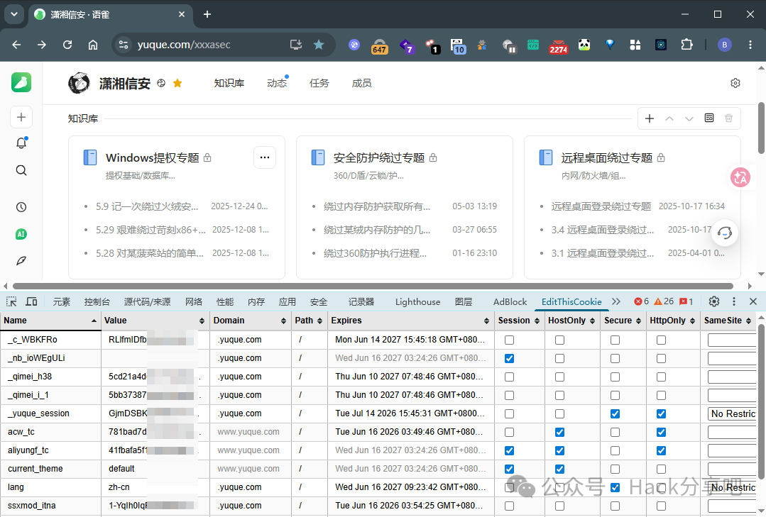Uncheck Session for current_theme
766x517 pixels.
coord(509,469)
